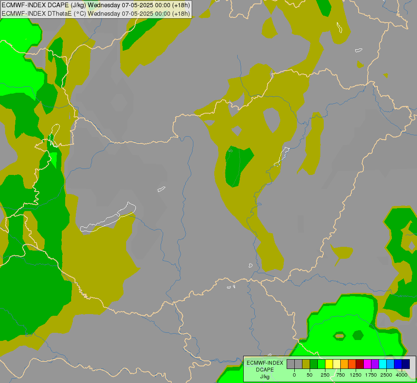
Task: Click the legend tick value 2500
Action: [386, 375]
